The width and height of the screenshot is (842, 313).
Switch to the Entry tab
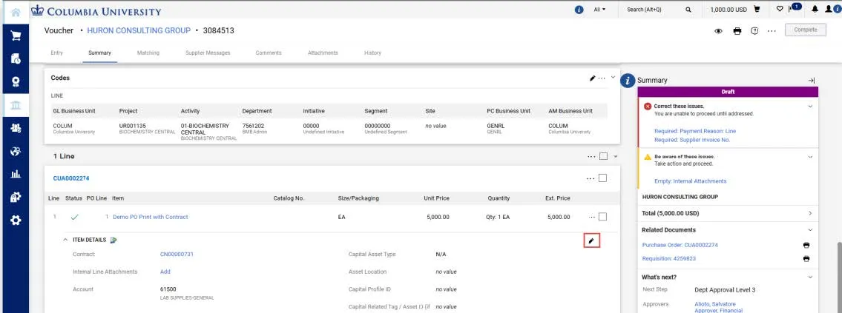click(x=57, y=53)
